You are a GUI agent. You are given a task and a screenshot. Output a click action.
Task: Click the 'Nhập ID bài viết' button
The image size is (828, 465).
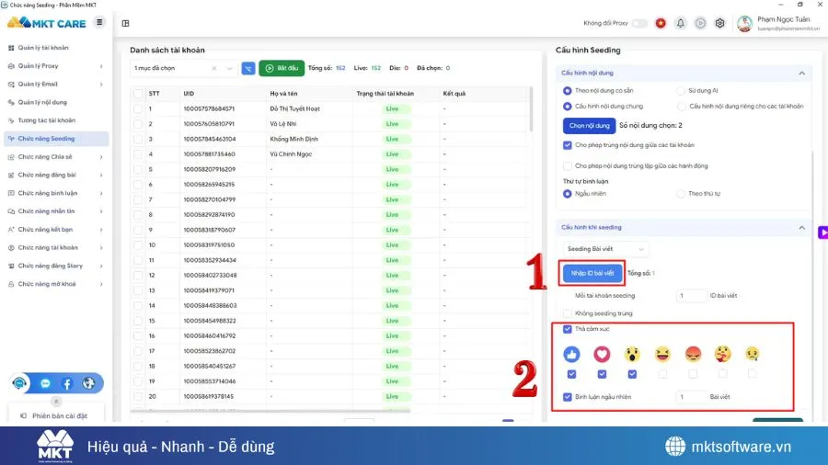point(592,273)
